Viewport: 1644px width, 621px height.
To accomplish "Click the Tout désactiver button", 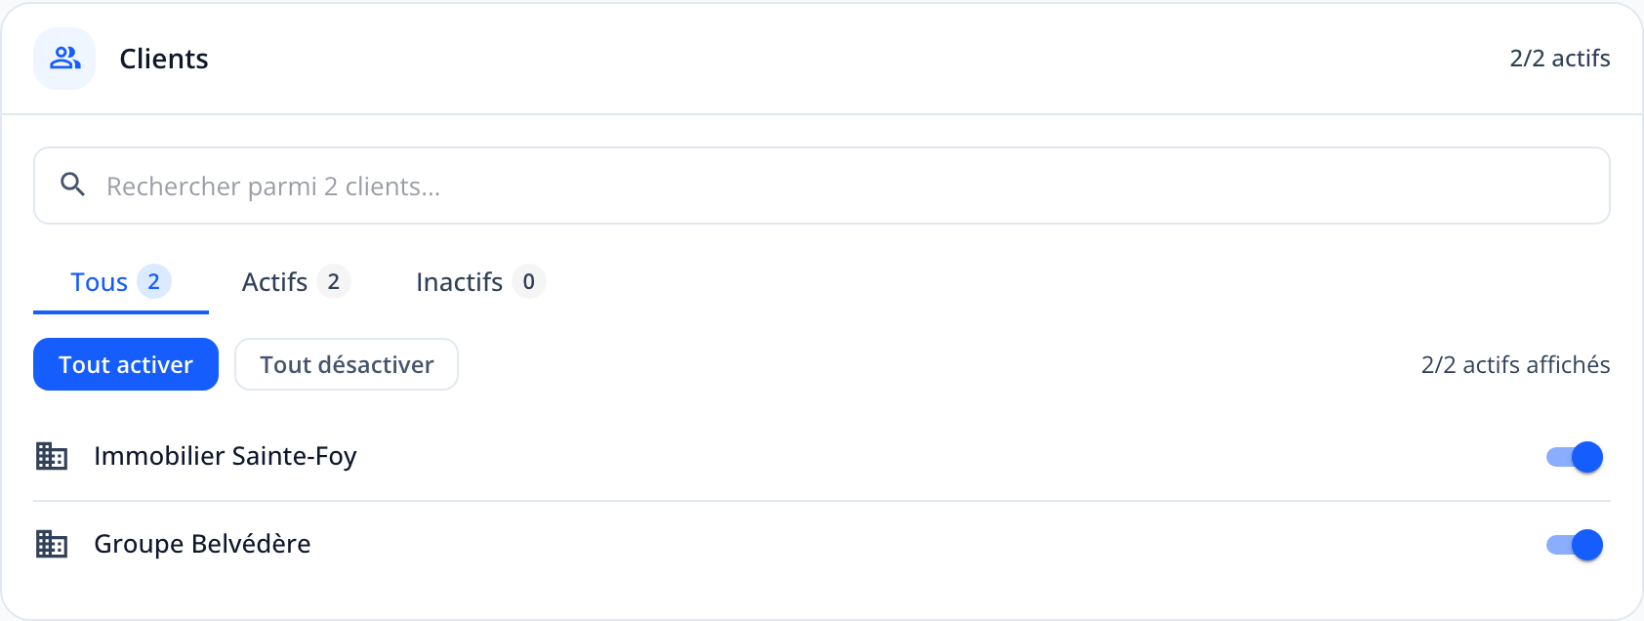I will [x=347, y=364].
